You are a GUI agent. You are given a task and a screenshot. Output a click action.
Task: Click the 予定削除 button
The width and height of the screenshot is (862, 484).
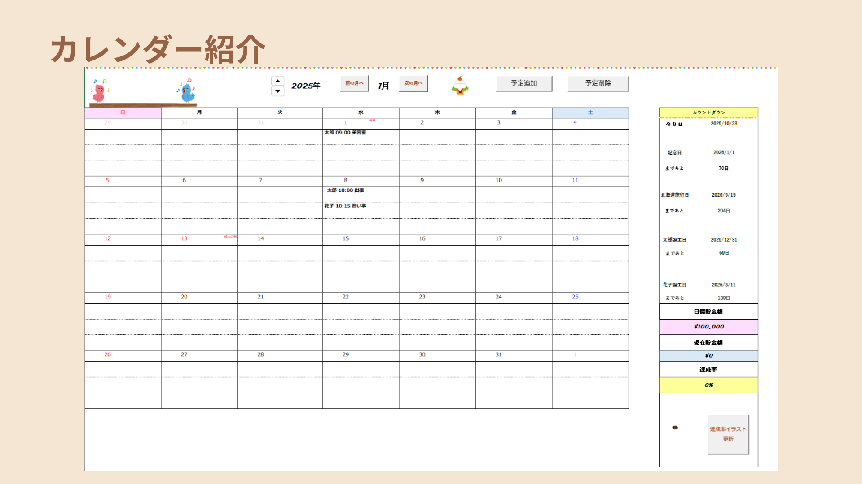click(598, 83)
